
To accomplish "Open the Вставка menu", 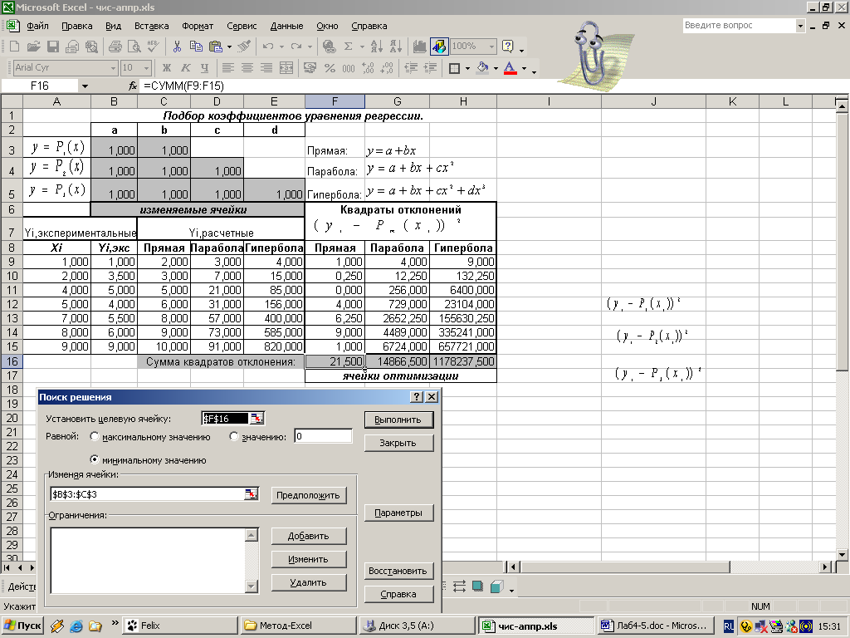I will (152, 26).
